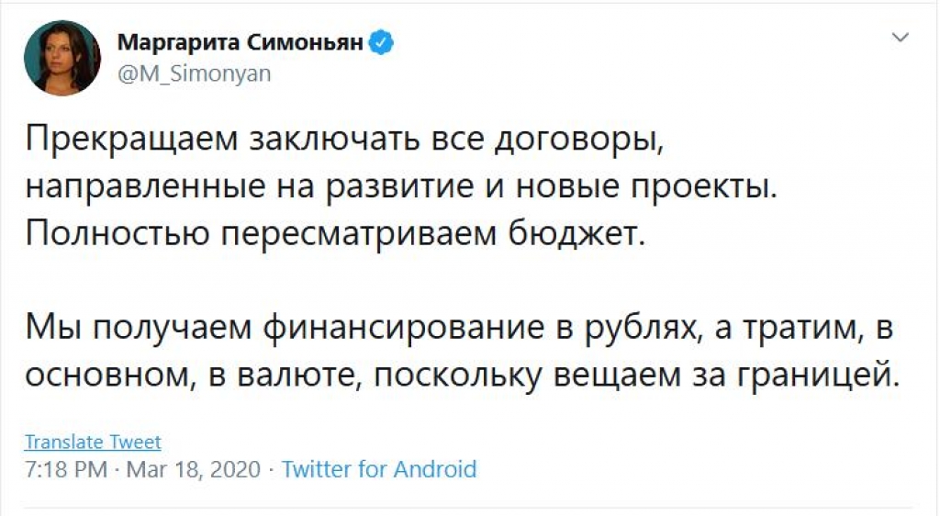Click the 7:18 PM timestamp
Viewport: 940px width, 516px height.
click(x=66, y=468)
